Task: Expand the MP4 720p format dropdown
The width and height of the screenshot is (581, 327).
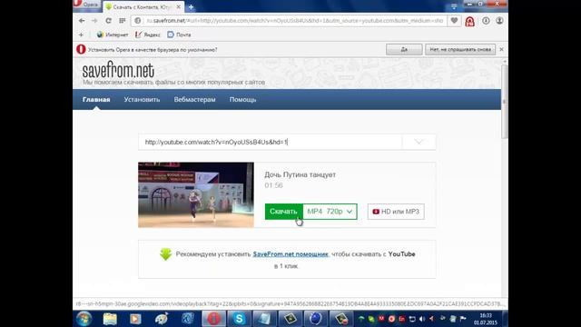Action: click(330, 212)
